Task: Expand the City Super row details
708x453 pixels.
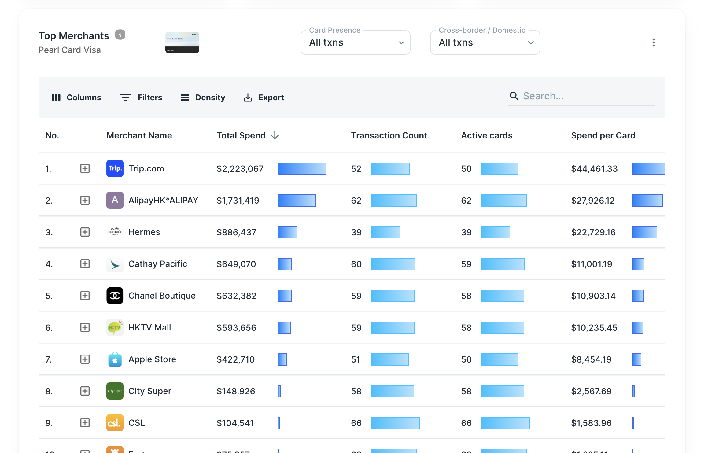Action: pos(85,391)
